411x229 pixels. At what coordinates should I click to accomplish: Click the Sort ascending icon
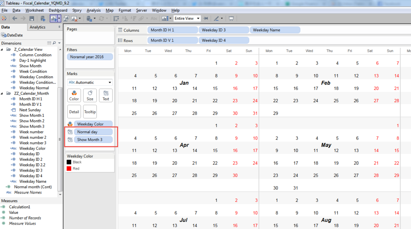point(125,18)
